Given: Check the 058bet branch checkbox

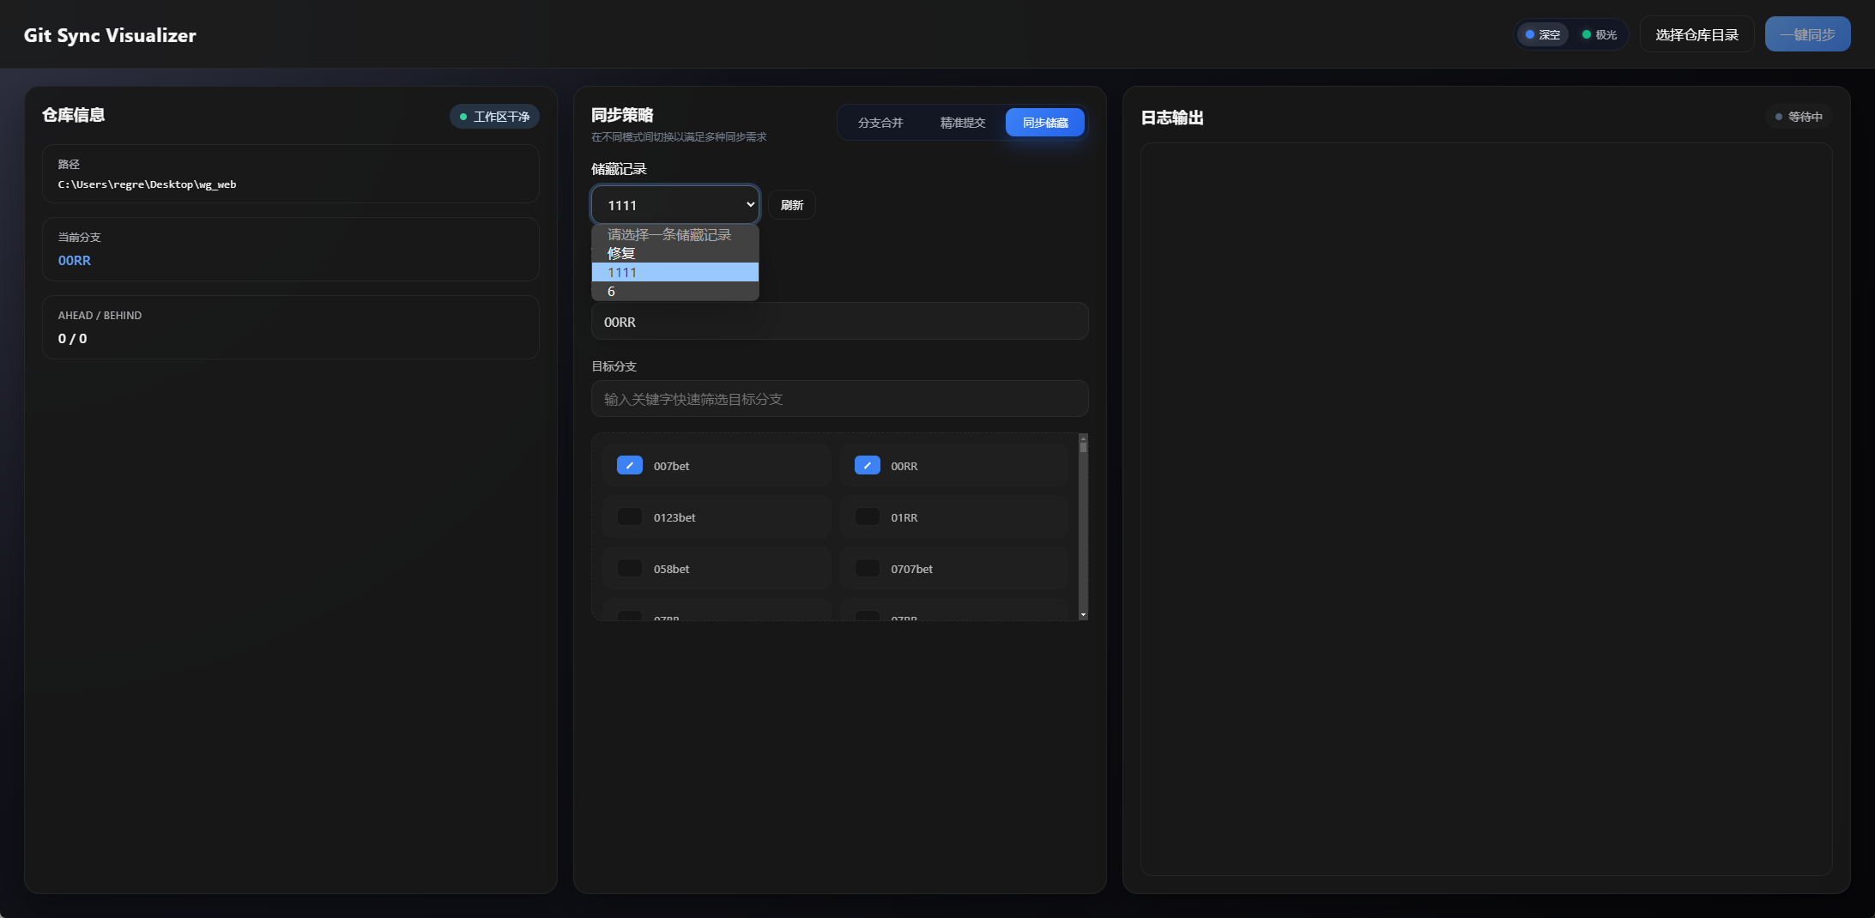Looking at the screenshot, I should (x=630, y=568).
